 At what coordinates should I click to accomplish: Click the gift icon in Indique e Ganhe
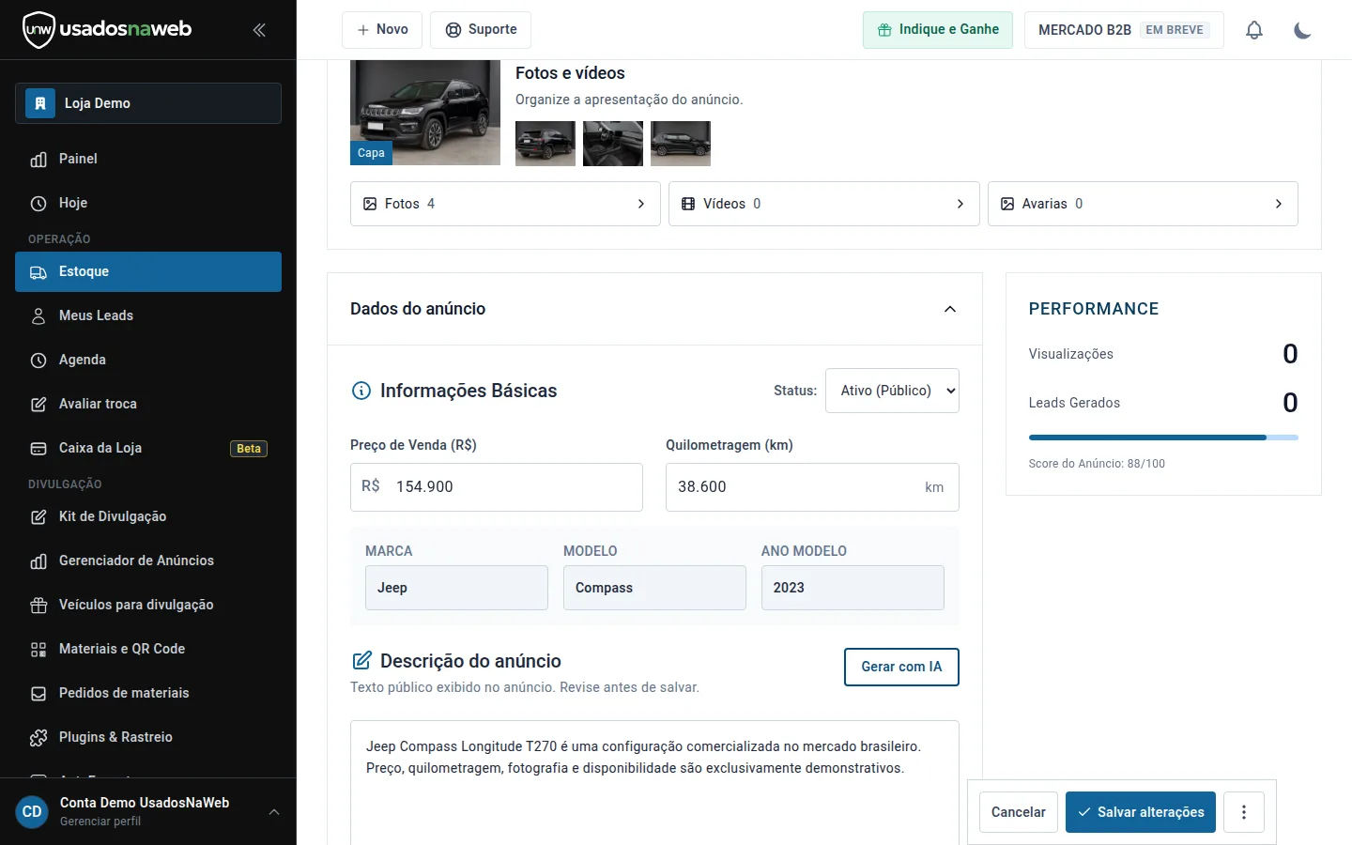pos(884,30)
